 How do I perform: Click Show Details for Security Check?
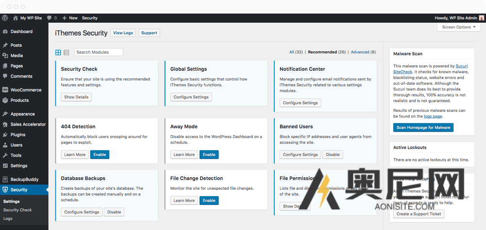tap(76, 97)
